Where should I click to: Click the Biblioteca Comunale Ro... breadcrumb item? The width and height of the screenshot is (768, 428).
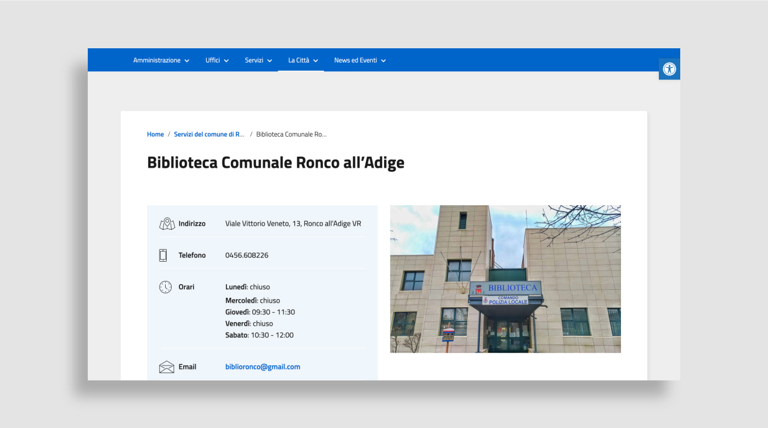(291, 134)
